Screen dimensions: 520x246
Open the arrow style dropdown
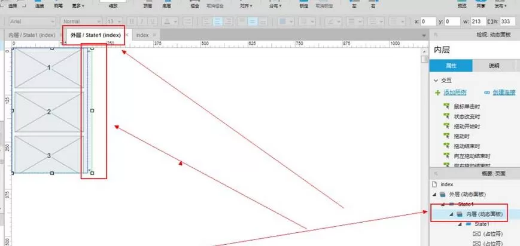397,21
